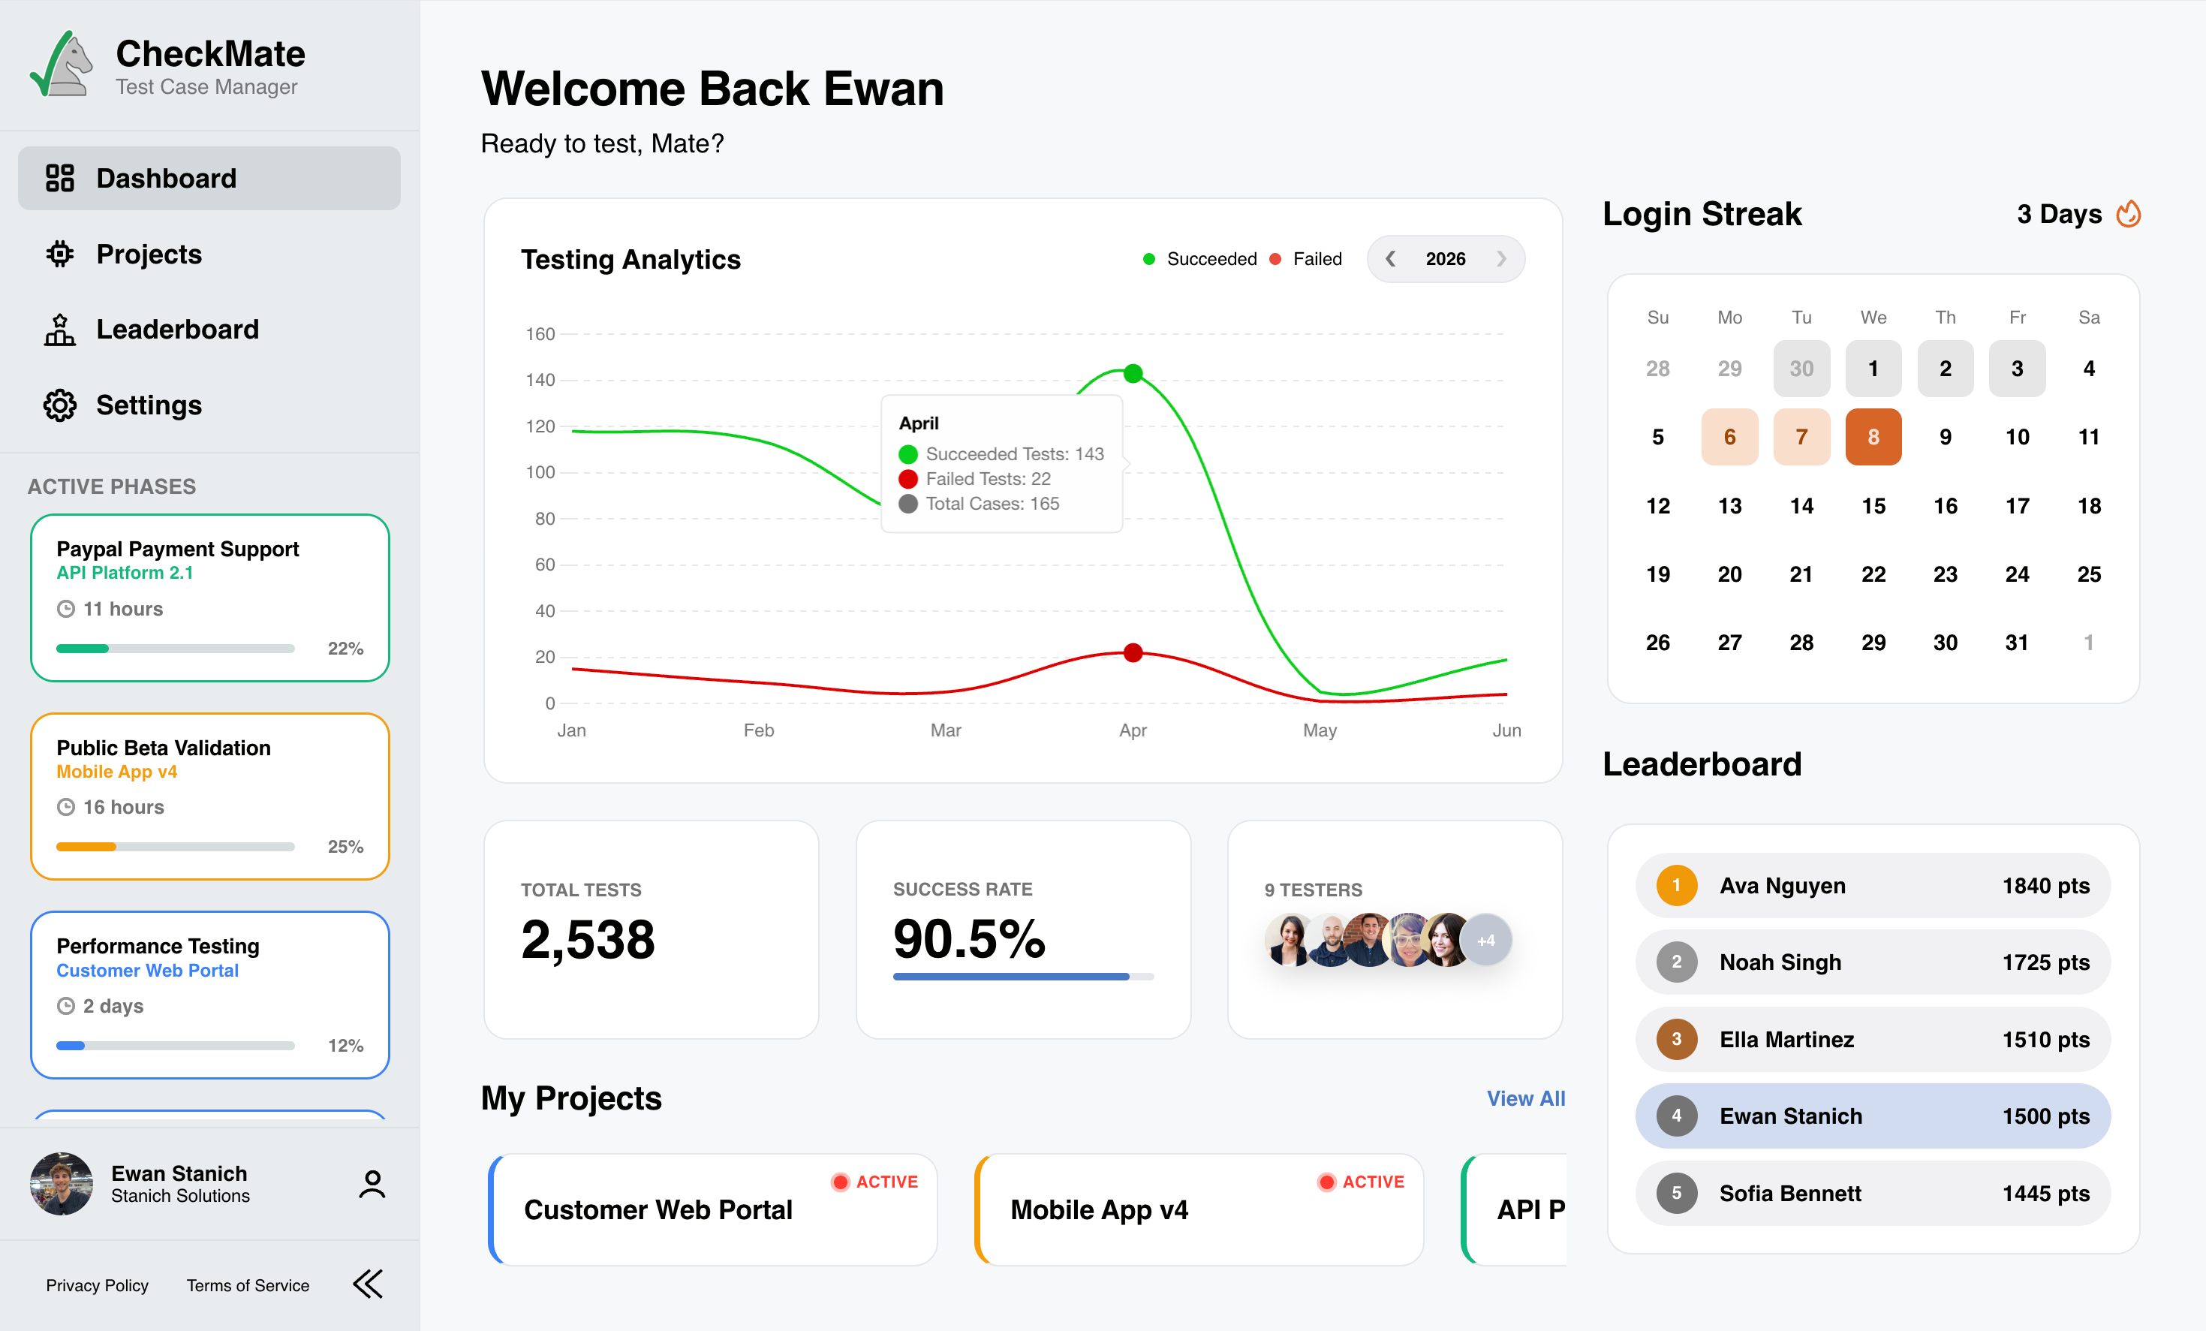The image size is (2206, 1331).
Task: Click the rank 5 badge
Action: pos(1677,1193)
